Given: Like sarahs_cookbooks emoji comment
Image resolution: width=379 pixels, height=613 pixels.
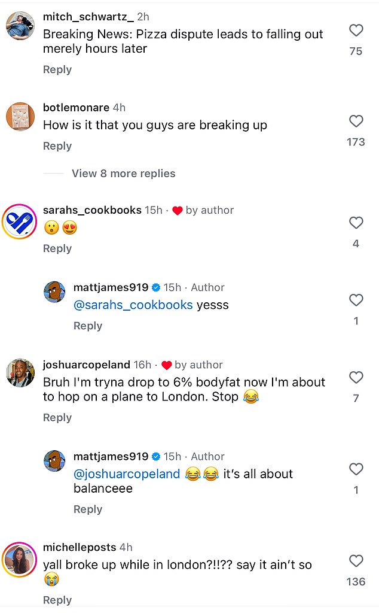Looking at the screenshot, I should (x=356, y=223).
